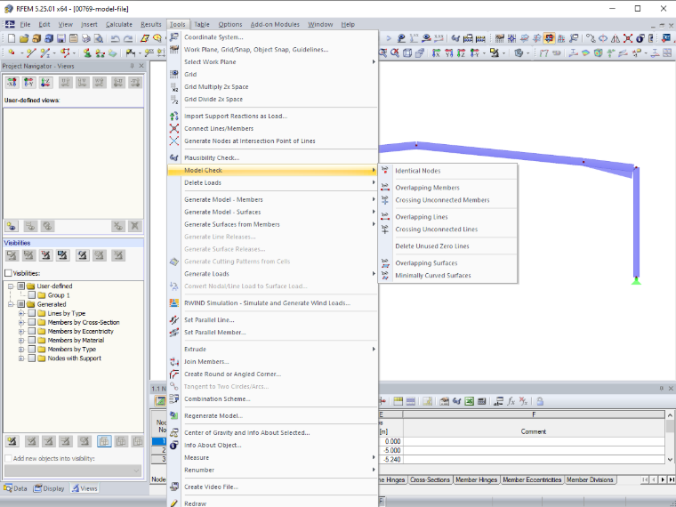
Task: Check the Nodes with Support checkbox
Action: (x=32, y=358)
